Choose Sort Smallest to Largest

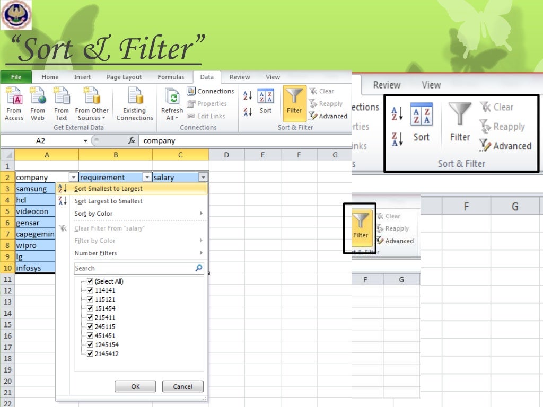click(x=132, y=189)
